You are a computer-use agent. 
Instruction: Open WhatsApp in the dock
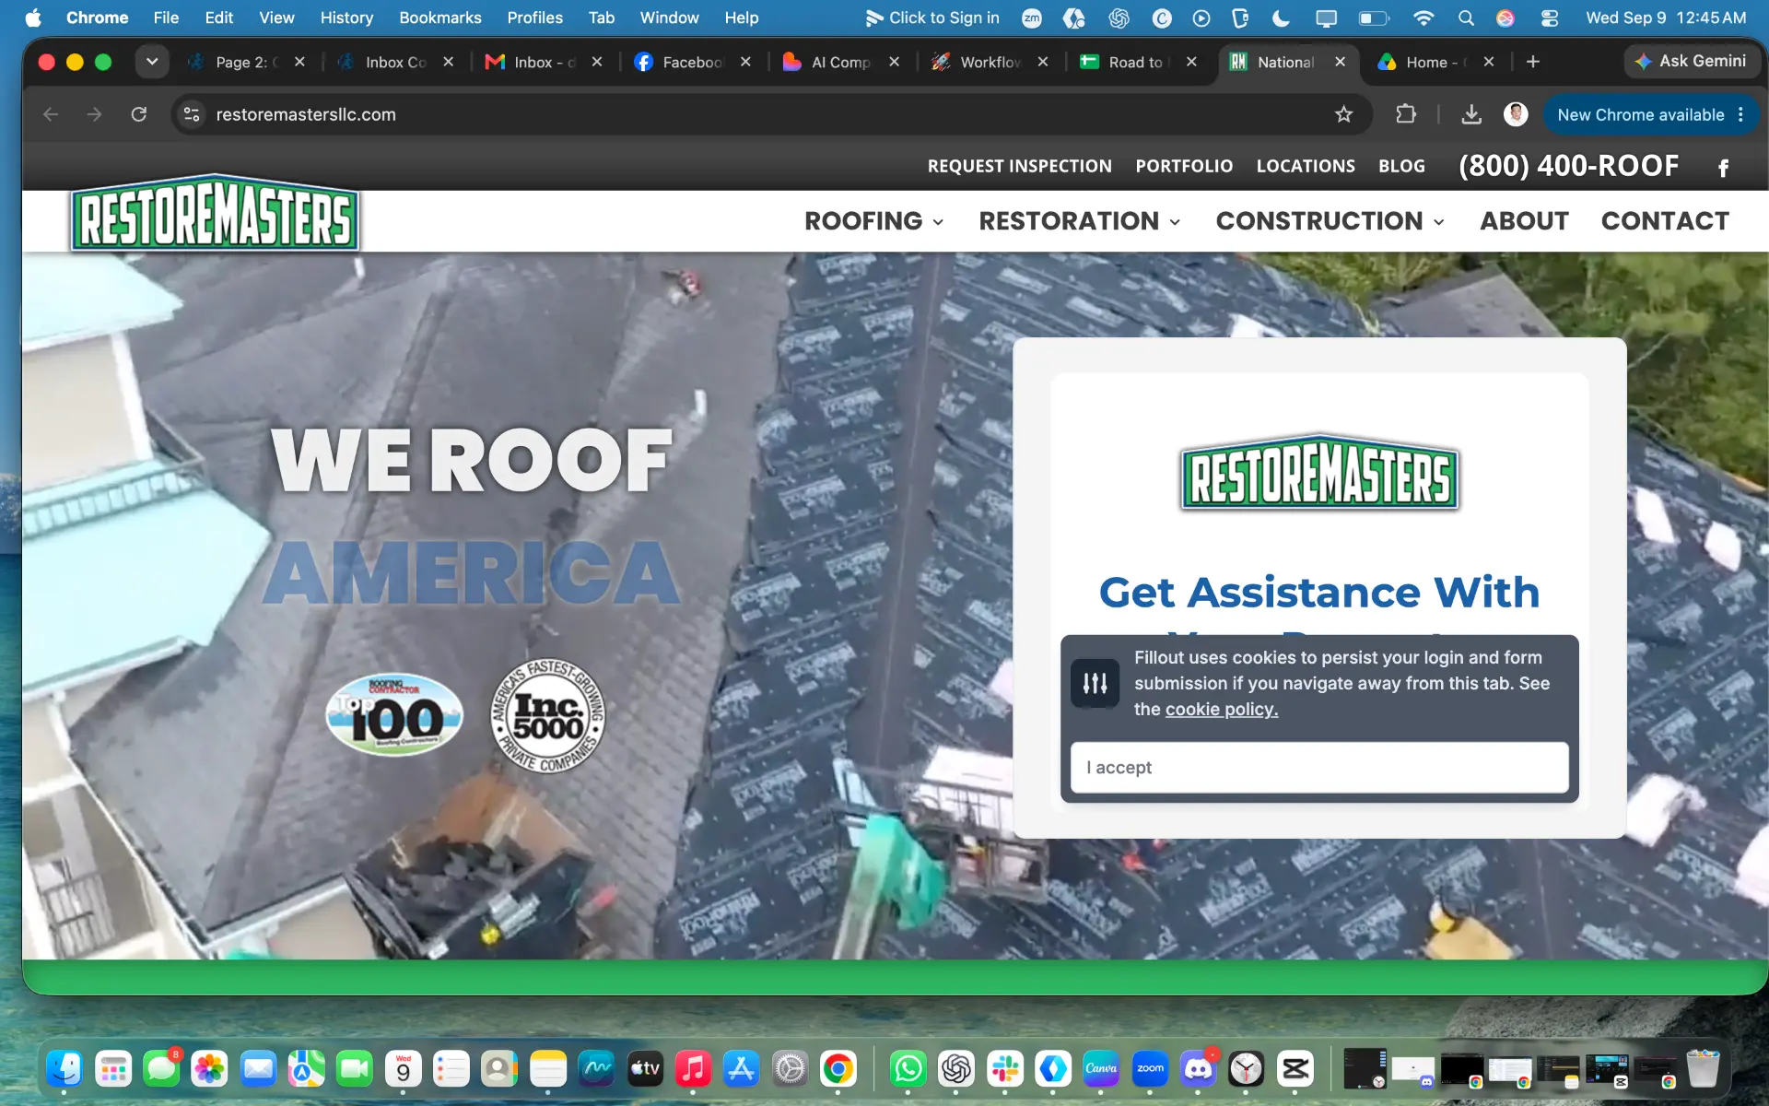point(908,1068)
